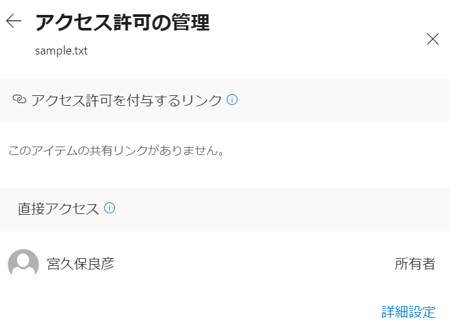
Task: Click the gray band right of アクセス許可を付与するリンク
Action: point(342,101)
